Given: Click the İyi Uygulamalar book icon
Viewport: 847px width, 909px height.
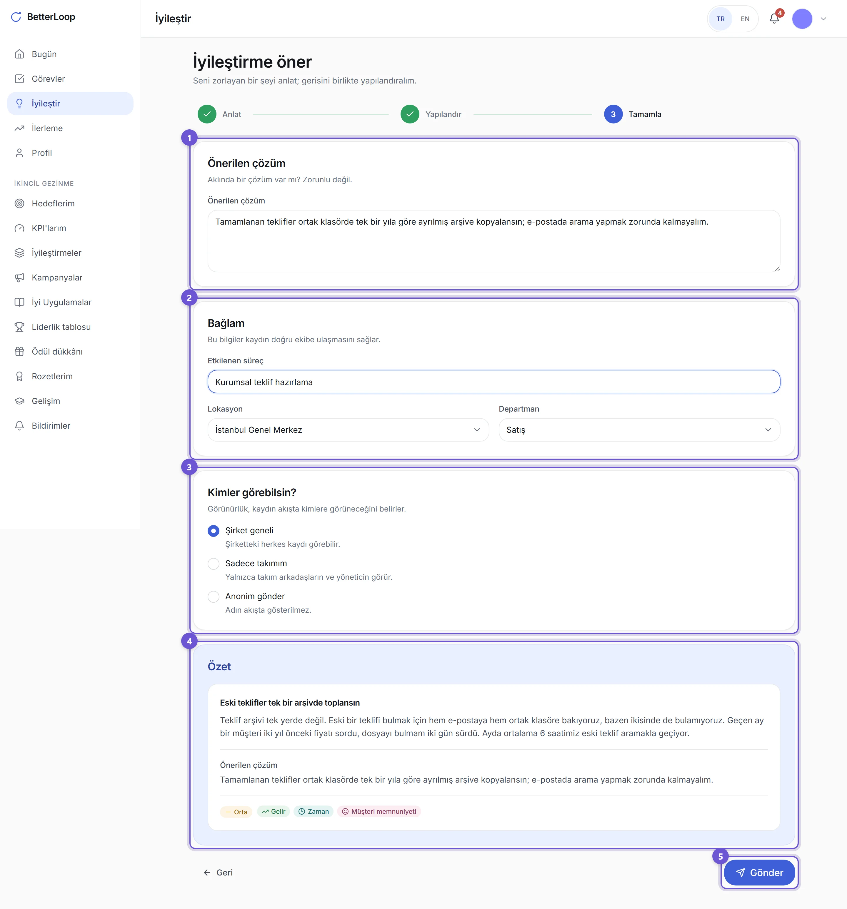Looking at the screenshot, I should click(19, 302).
